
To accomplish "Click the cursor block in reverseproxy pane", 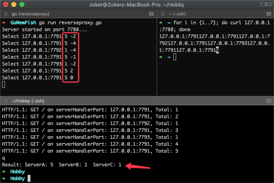I will click(4, 84).
